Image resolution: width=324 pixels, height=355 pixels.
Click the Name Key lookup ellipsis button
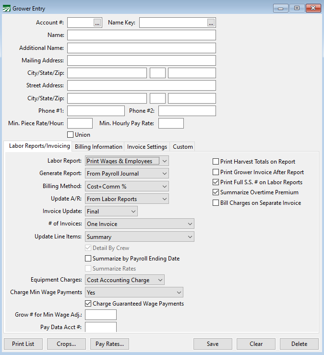[211, 23]
